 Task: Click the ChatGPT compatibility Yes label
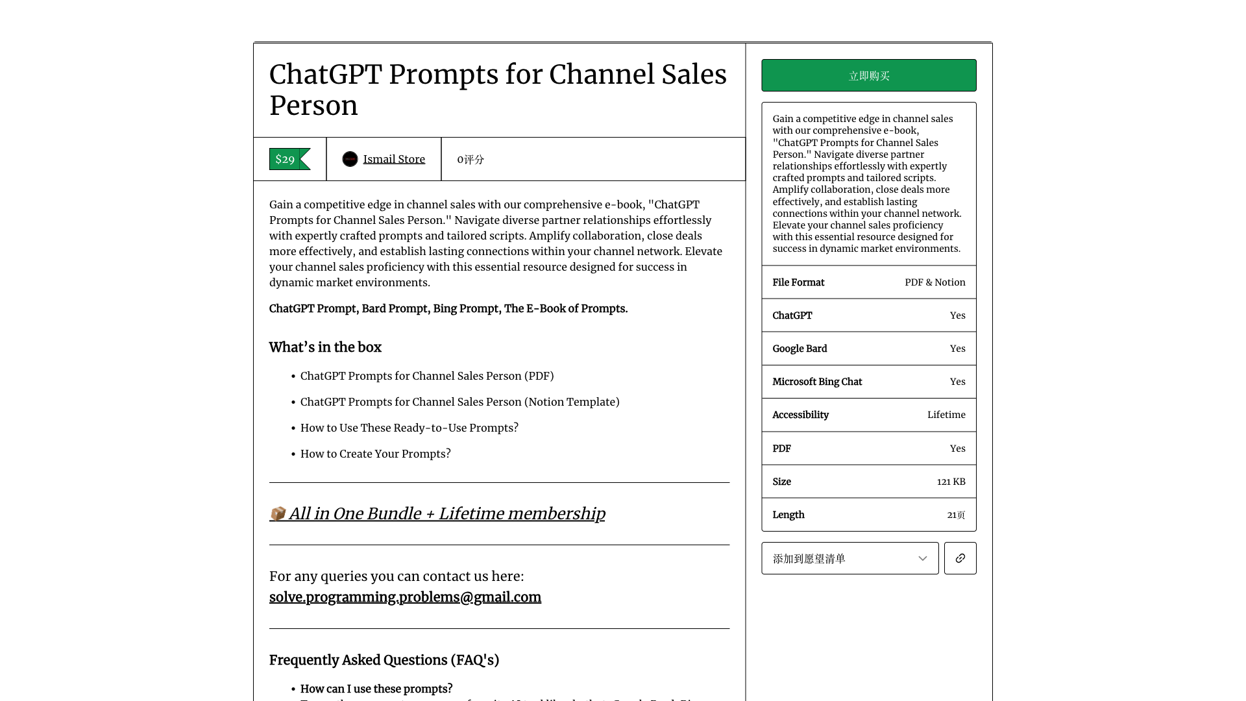coord(958,315)
